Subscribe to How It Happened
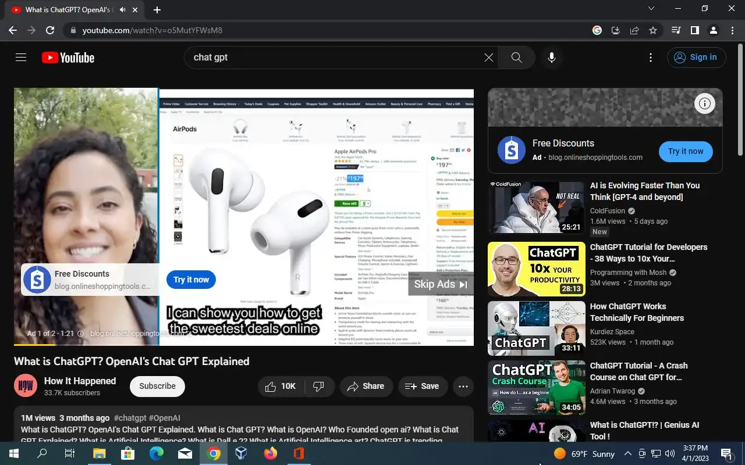The height and width of the screenshot is (465, 745). 157,386
